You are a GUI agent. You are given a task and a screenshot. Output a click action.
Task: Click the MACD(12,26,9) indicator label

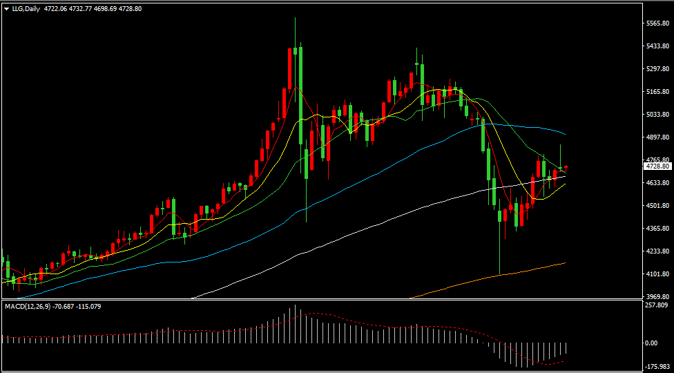(x=28, y=306)
